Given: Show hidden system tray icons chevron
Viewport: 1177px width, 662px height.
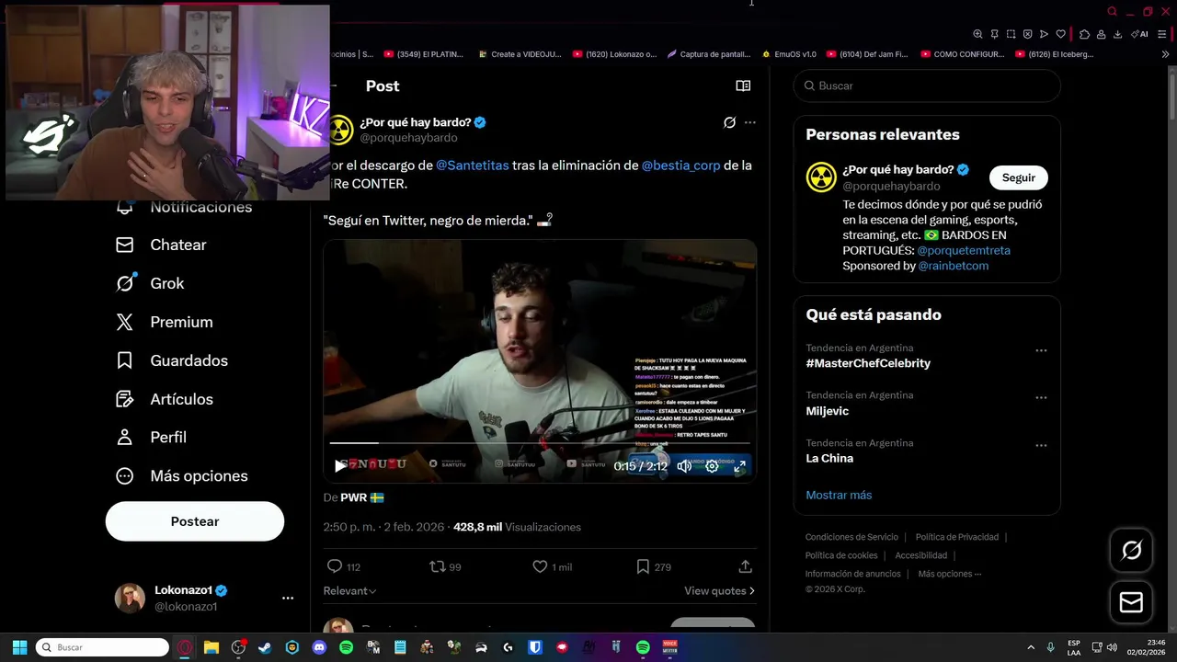Looking at the screenshot, I should click(1030, 647).
